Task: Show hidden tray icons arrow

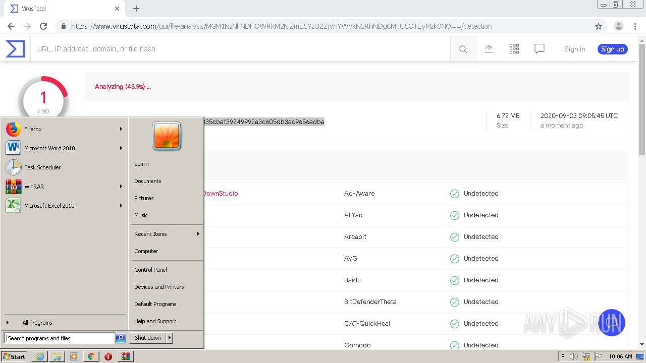Action: [563, 356]
